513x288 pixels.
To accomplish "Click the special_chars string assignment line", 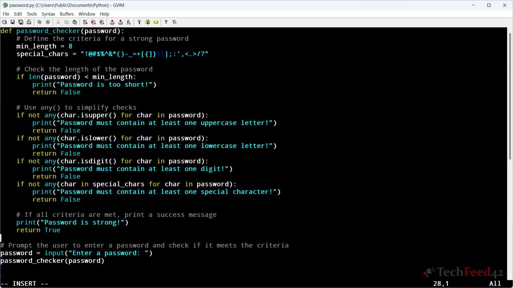I will click(x=112, y=54).
